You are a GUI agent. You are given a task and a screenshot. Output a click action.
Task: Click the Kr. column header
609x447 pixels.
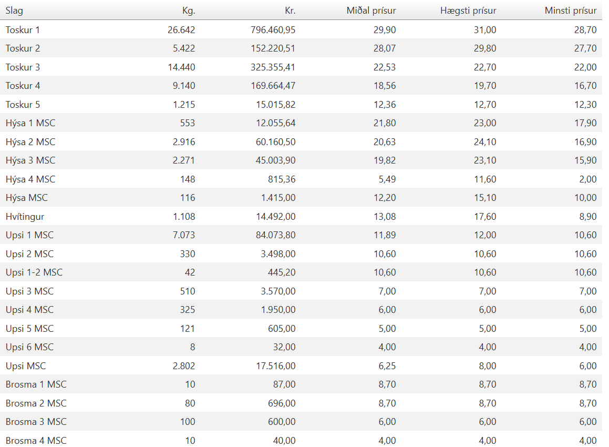click(290, 11)
